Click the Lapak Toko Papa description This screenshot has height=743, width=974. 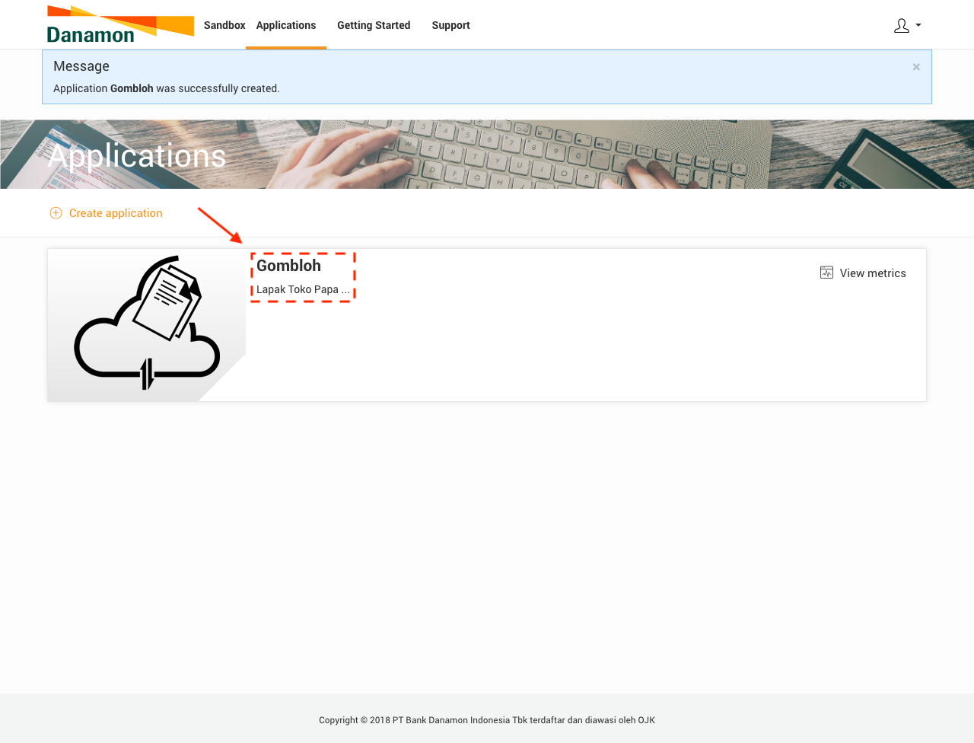point(303,289)
